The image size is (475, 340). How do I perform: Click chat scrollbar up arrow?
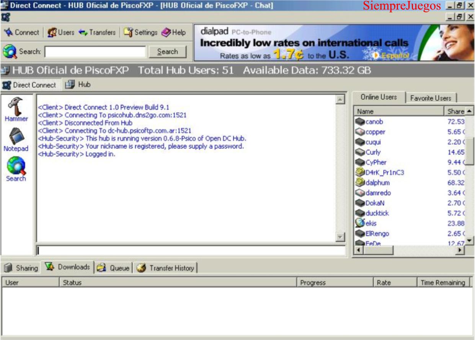[x=340, y=100]
